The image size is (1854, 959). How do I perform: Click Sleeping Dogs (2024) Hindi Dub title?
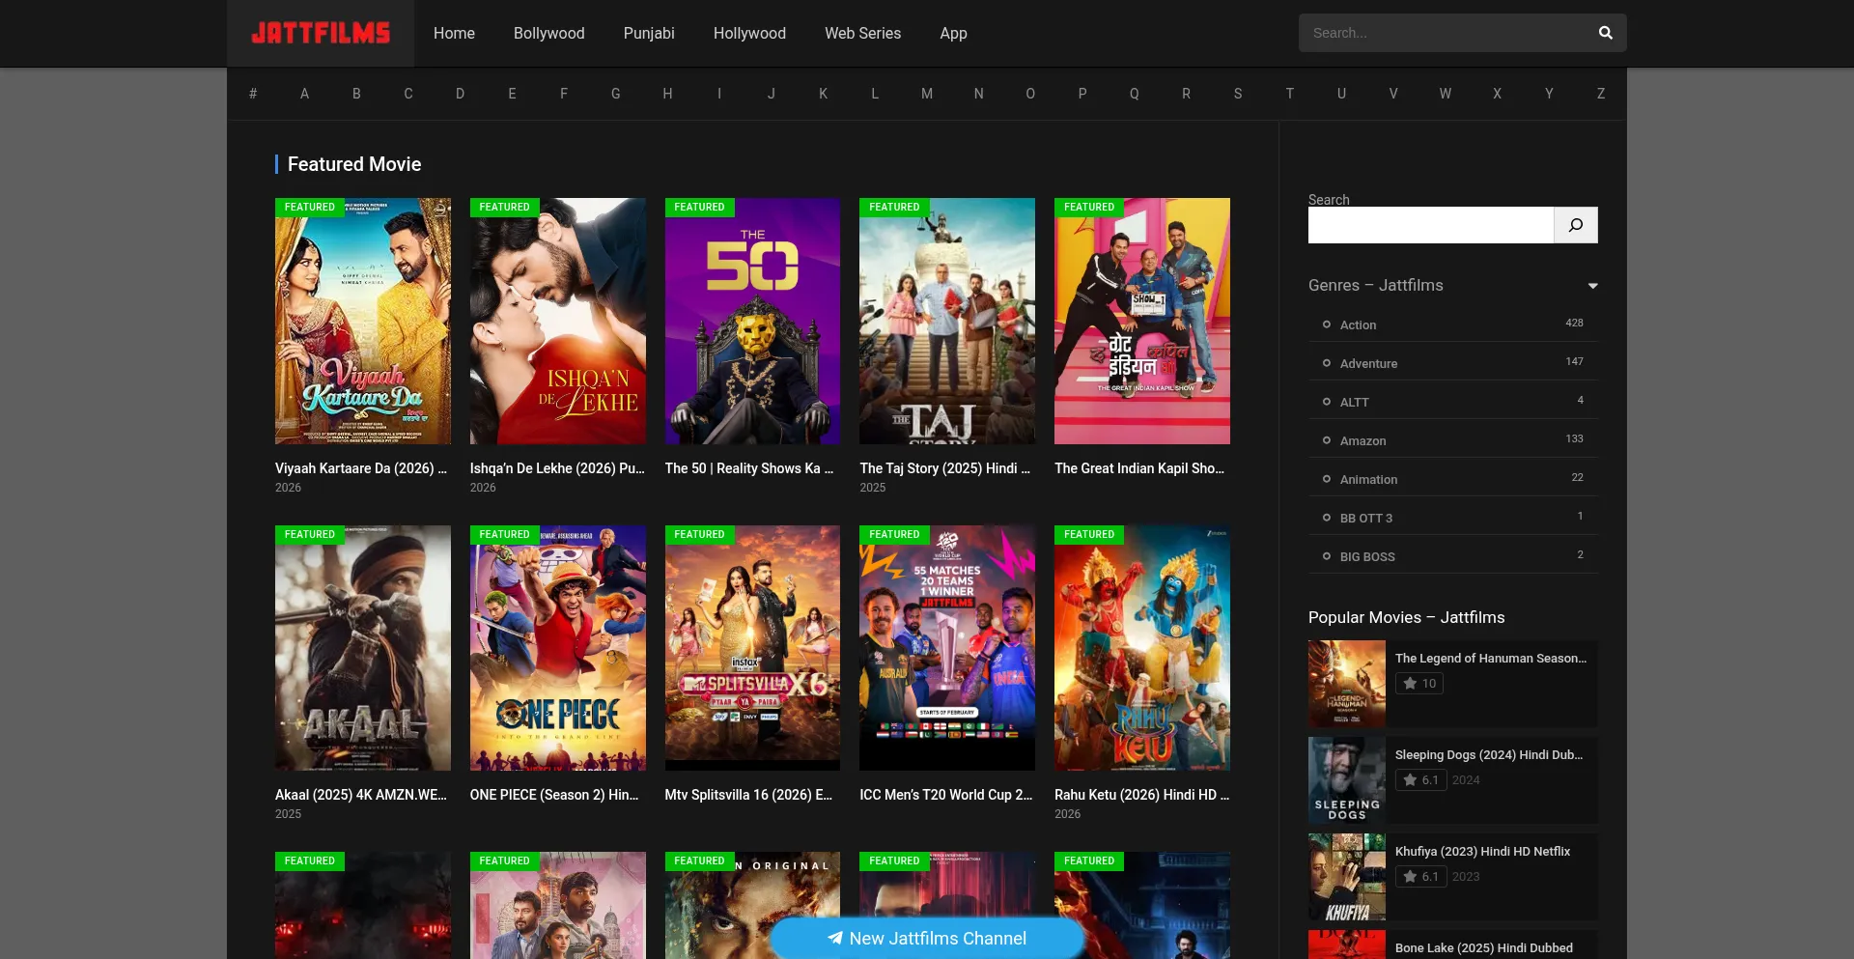click(1489, 755)
